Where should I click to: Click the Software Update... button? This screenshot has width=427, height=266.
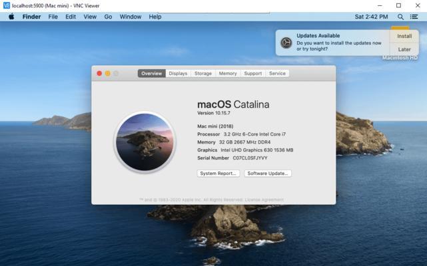coord(268,174)
